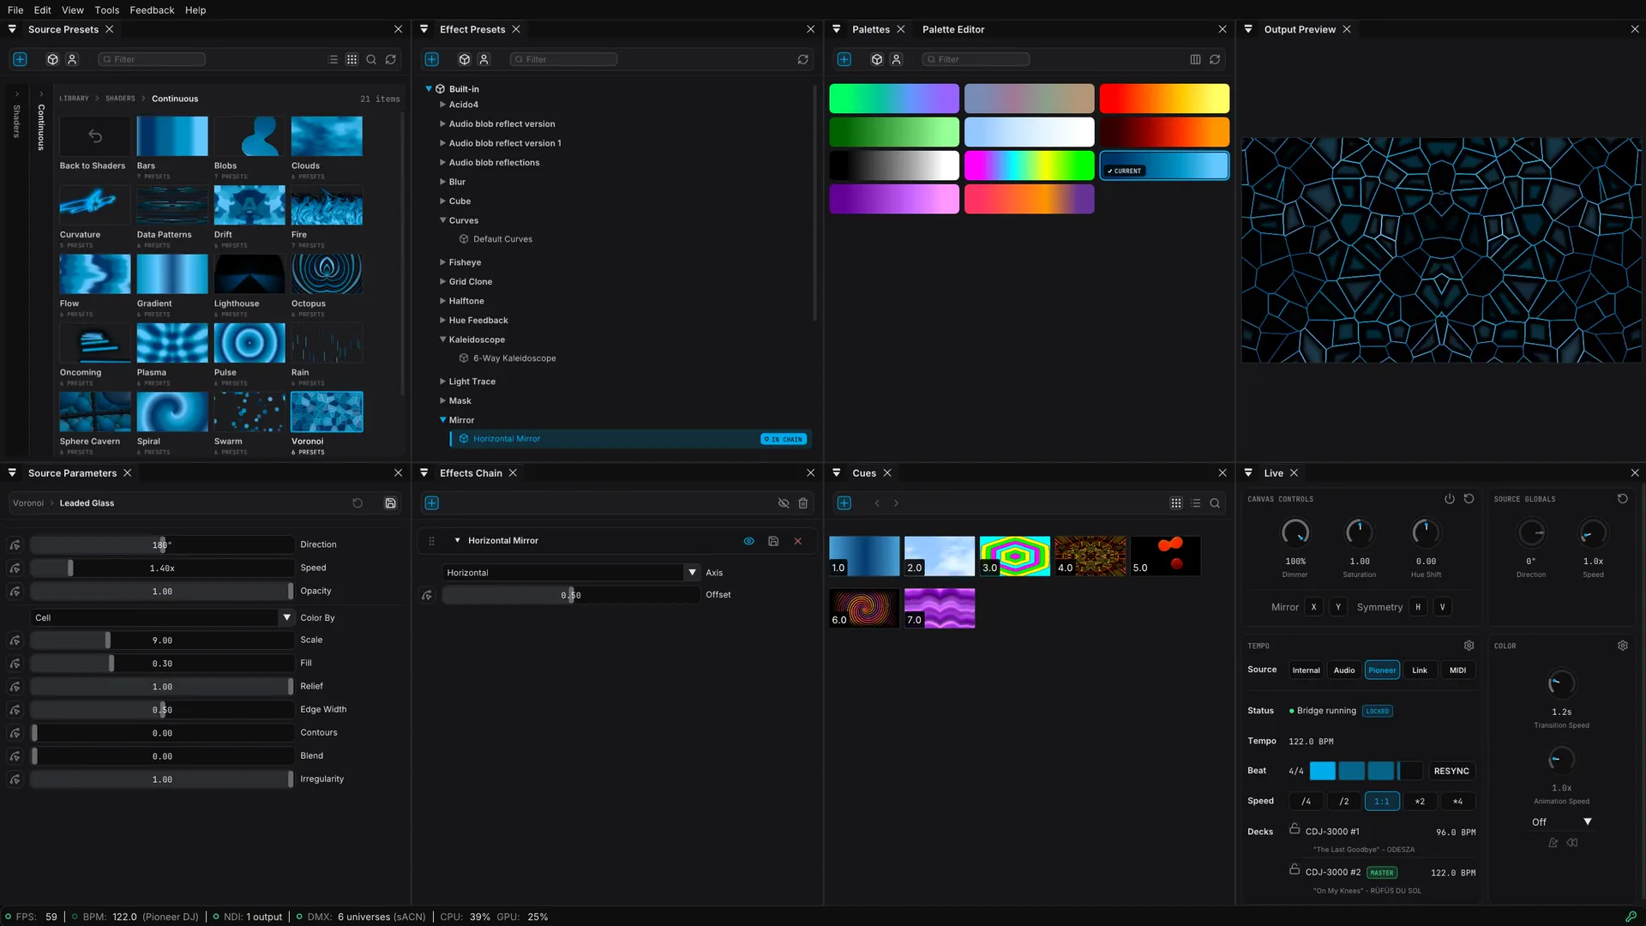Select Internal tempo source

click(x=1307, y=670)
